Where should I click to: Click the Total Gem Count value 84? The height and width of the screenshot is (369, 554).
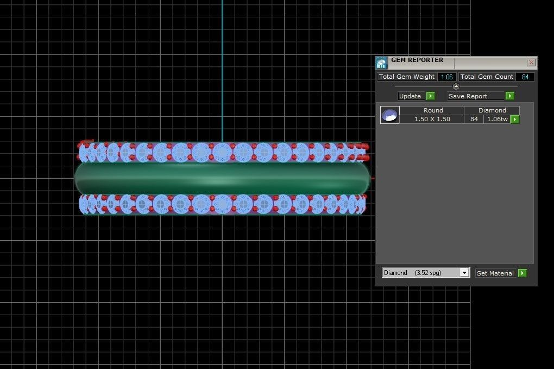click(x=525, y=77)
